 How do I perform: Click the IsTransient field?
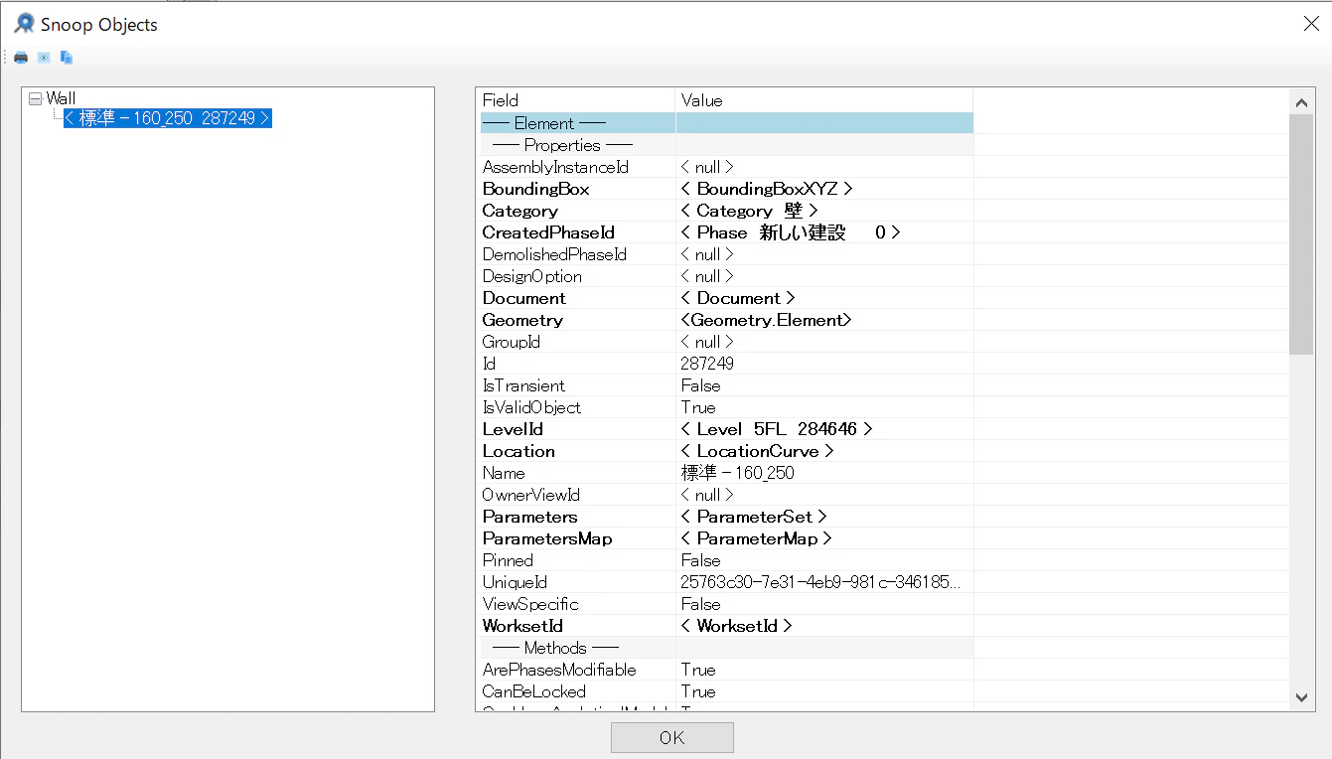tap(523, 385)
